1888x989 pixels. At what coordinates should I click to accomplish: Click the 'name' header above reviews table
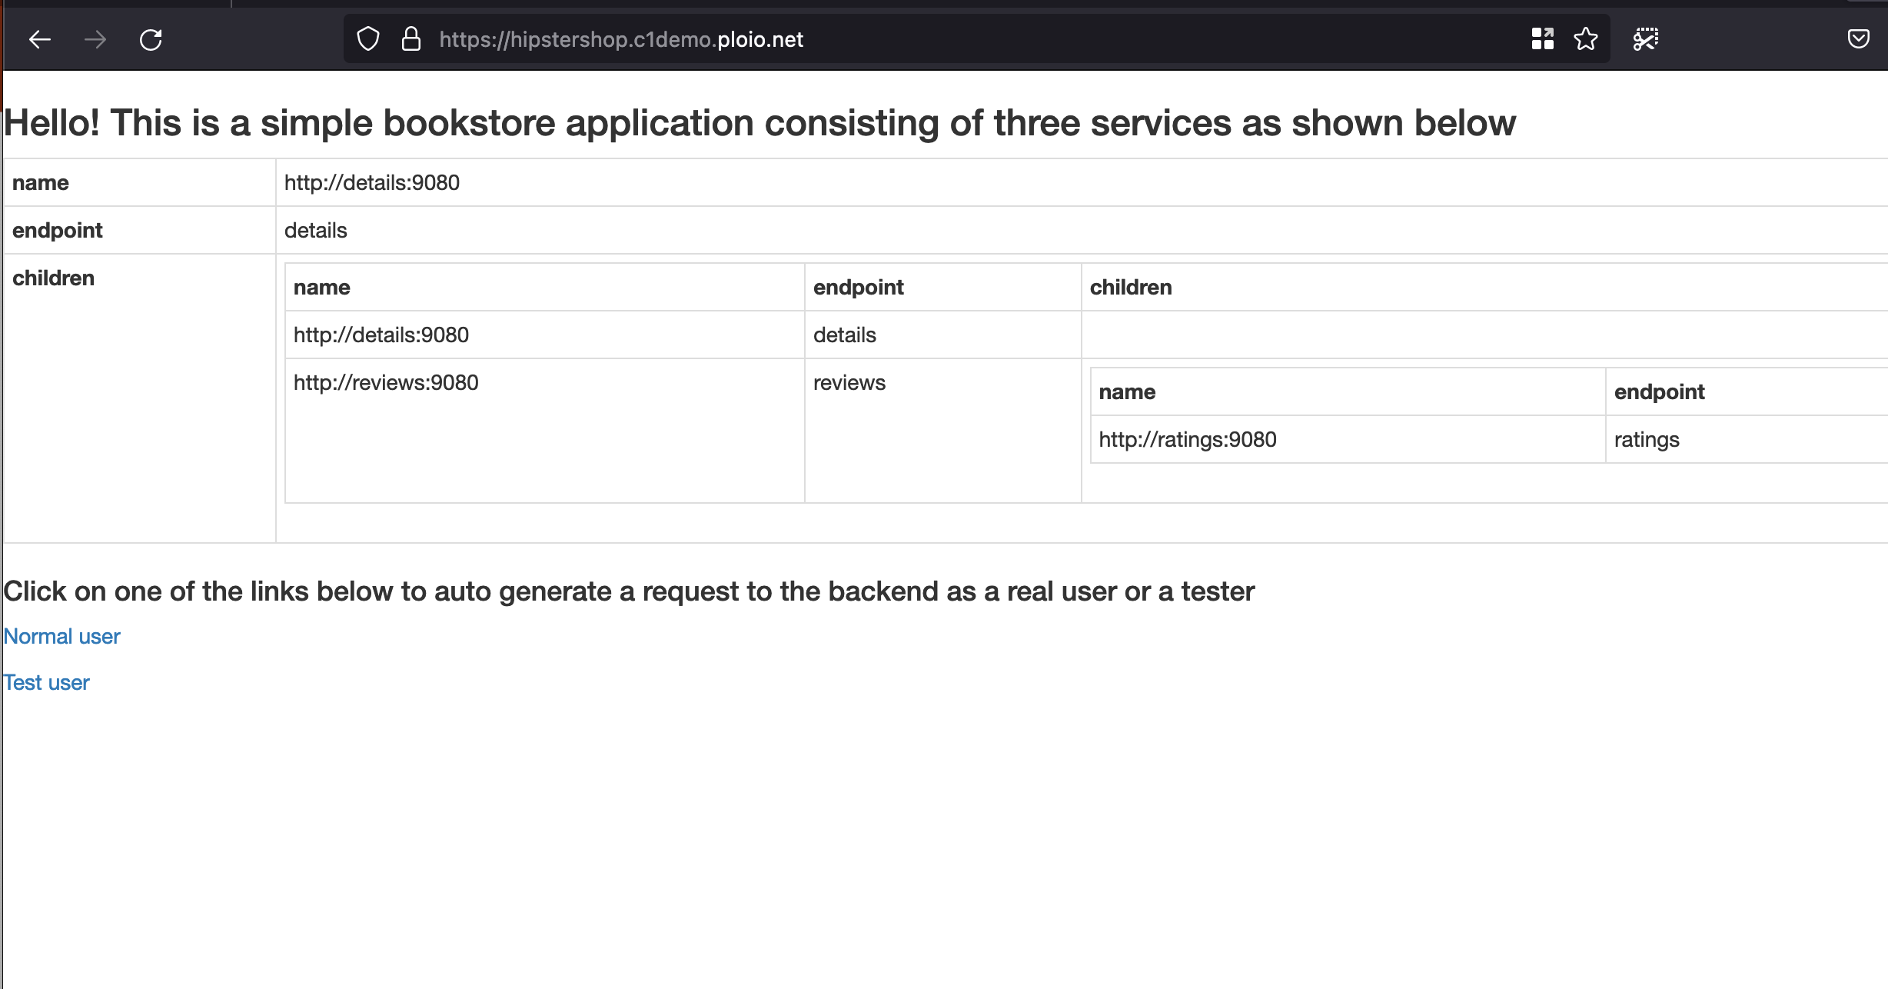322,288
